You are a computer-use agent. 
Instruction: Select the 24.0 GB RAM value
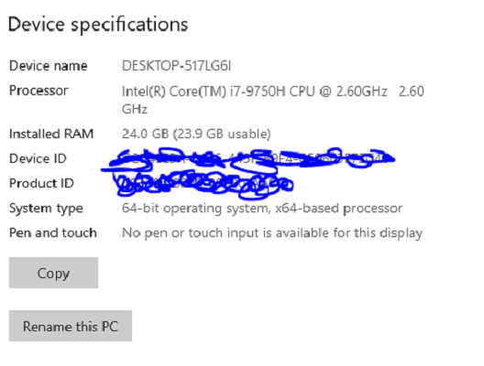pyautogui.click(x=145, y=134)
